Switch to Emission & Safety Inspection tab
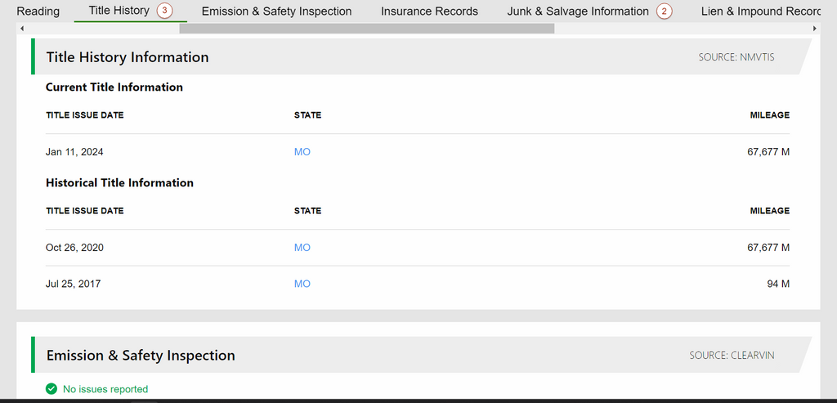Image resolution: width=837 pixels, height=403 pixels. [x=276, y=11]
